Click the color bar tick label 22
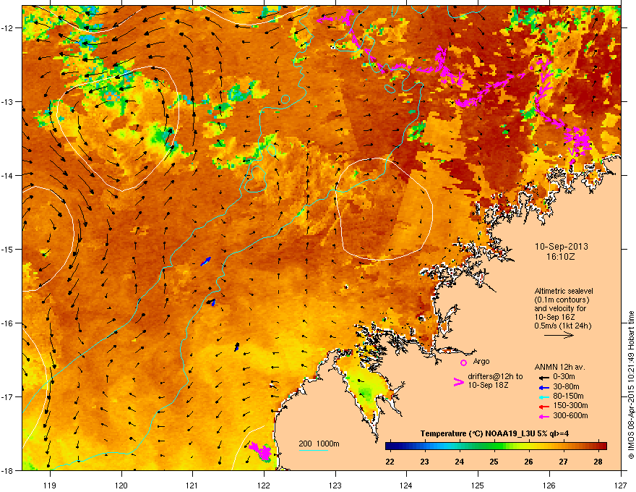636x492 pixels. click(x=390, y=462)
